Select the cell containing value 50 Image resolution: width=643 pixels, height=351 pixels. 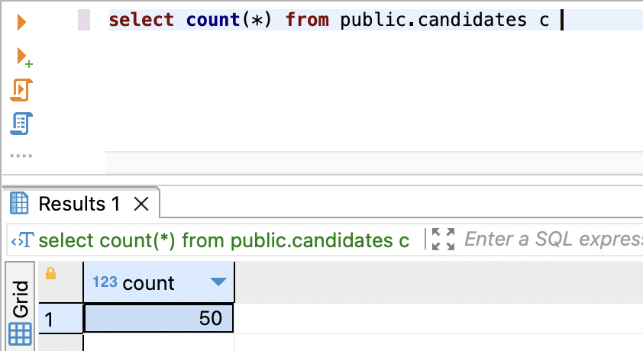point(159,318)
